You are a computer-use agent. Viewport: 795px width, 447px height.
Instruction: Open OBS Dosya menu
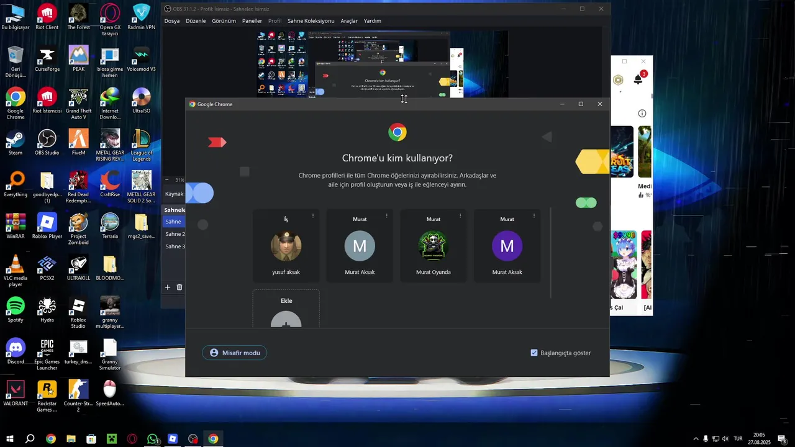click(x=172, y=21)
